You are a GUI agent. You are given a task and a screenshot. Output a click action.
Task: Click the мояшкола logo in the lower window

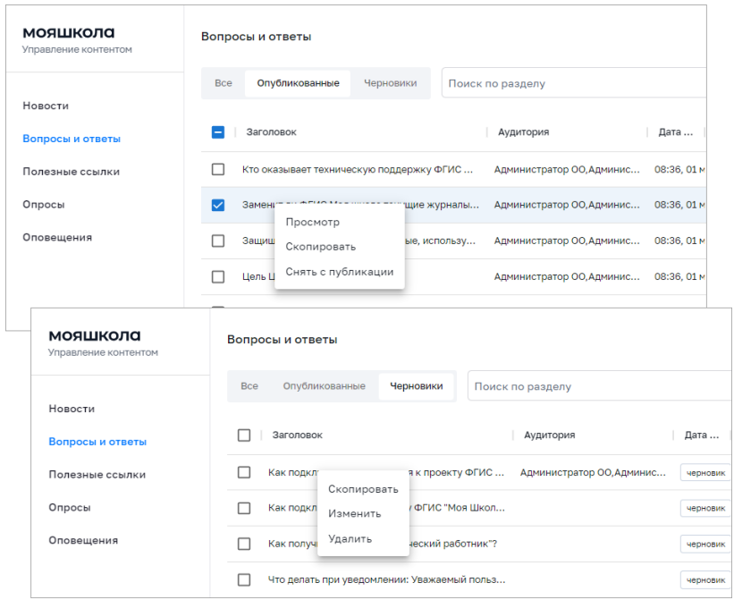(95, 335)
